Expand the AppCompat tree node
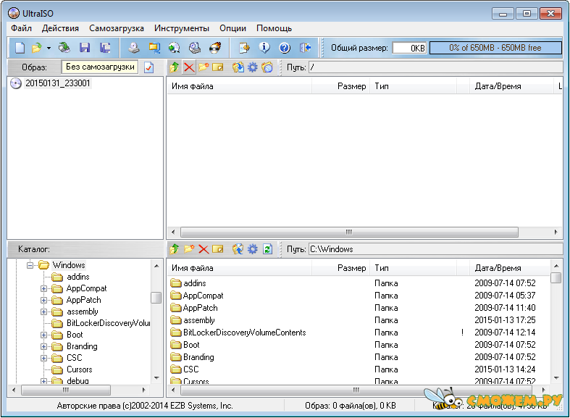Screen dimensions: 570x418 43,288
